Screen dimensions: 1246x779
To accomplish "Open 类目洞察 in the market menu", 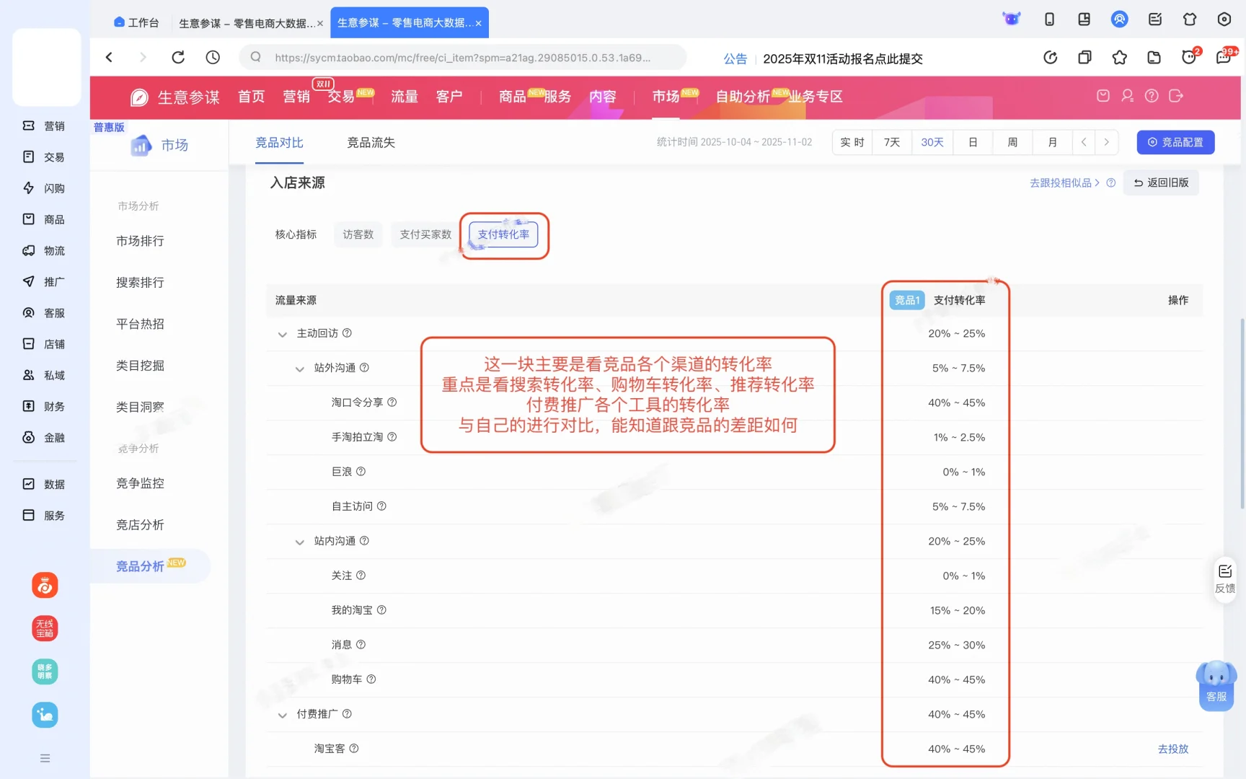I will (140, 408).
